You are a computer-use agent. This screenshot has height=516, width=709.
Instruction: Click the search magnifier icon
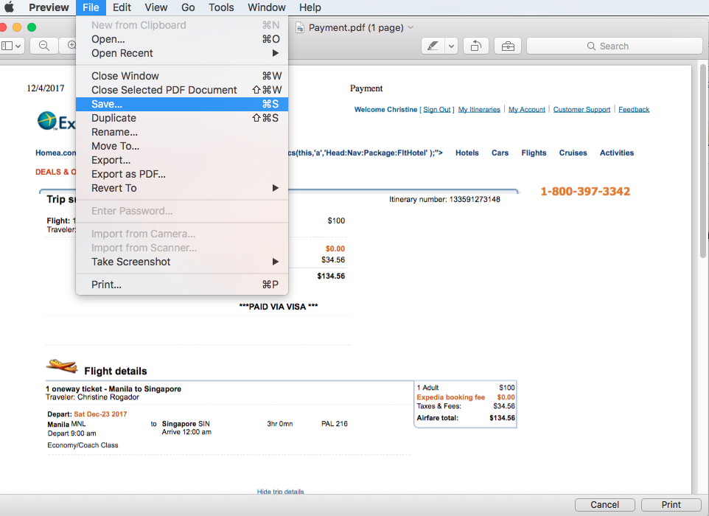click(591, 46)
